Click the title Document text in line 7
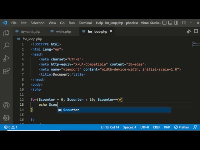The width and height of the screenshot is (200, 150). tap(61, 74)
